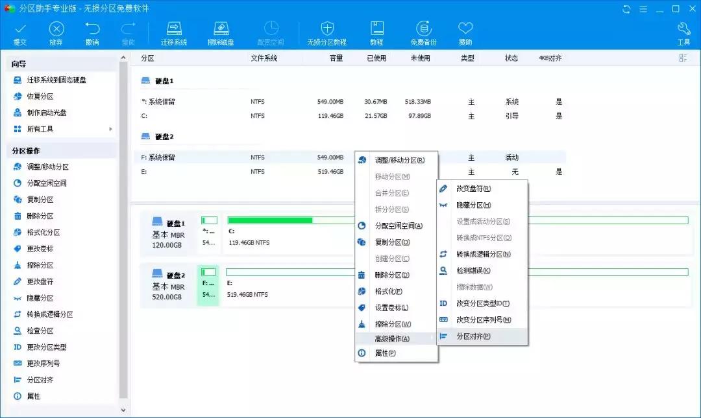Click the 免费备份 (Free Backup) icon
Screen dimensions: 701x418
(423, 32)
